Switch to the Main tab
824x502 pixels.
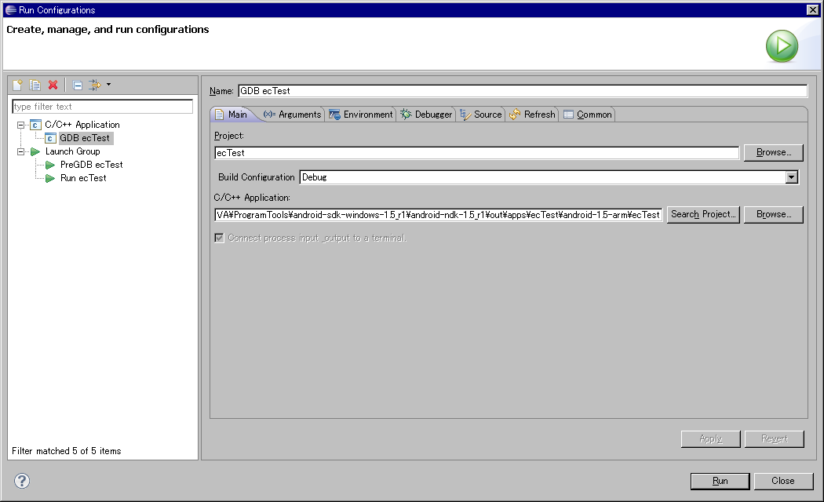click(x=232, y=115)
